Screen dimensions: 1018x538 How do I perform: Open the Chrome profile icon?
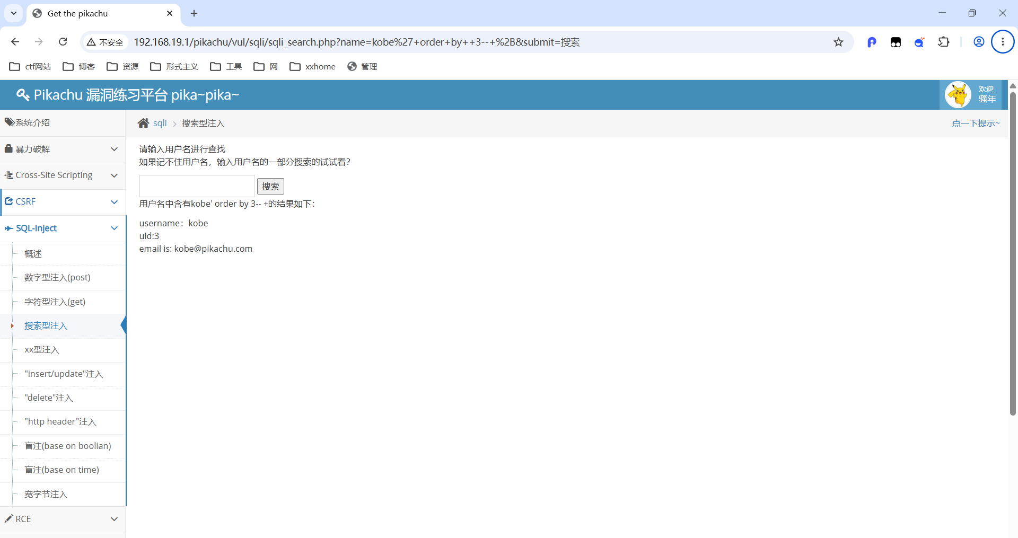coord(979,42)
